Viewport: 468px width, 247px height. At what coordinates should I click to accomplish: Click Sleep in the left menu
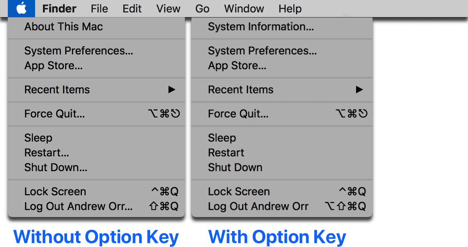[38, 138]
